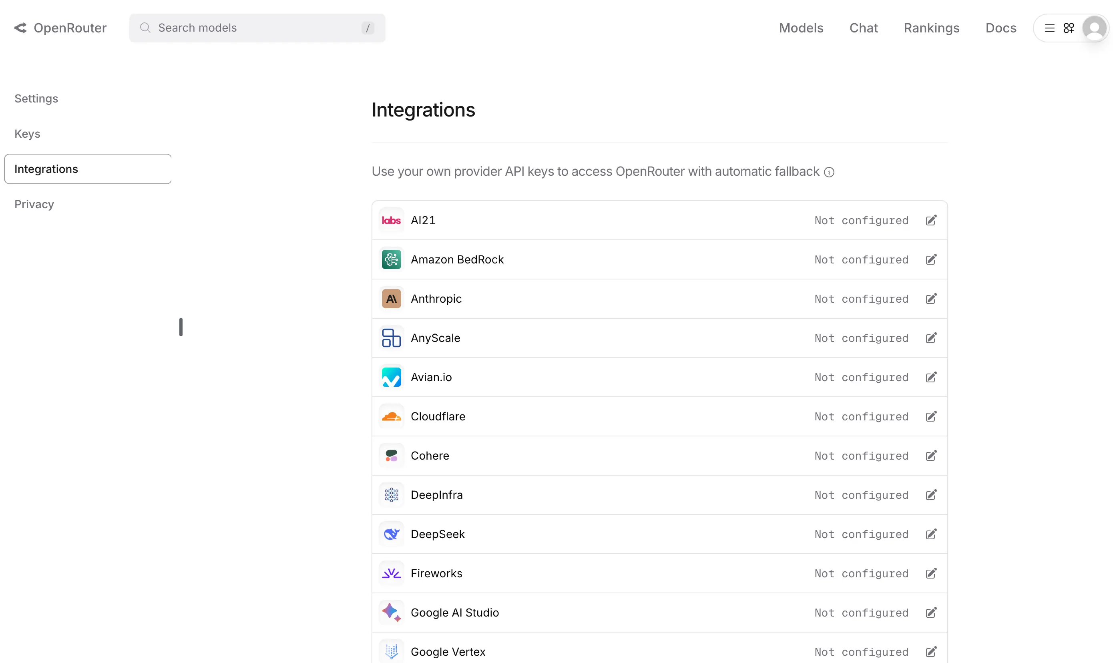Image resolution: width=1113 pixels, height=663 pixels.
Task: Edit the Cloudflare integration
Action: coord(931,417)
